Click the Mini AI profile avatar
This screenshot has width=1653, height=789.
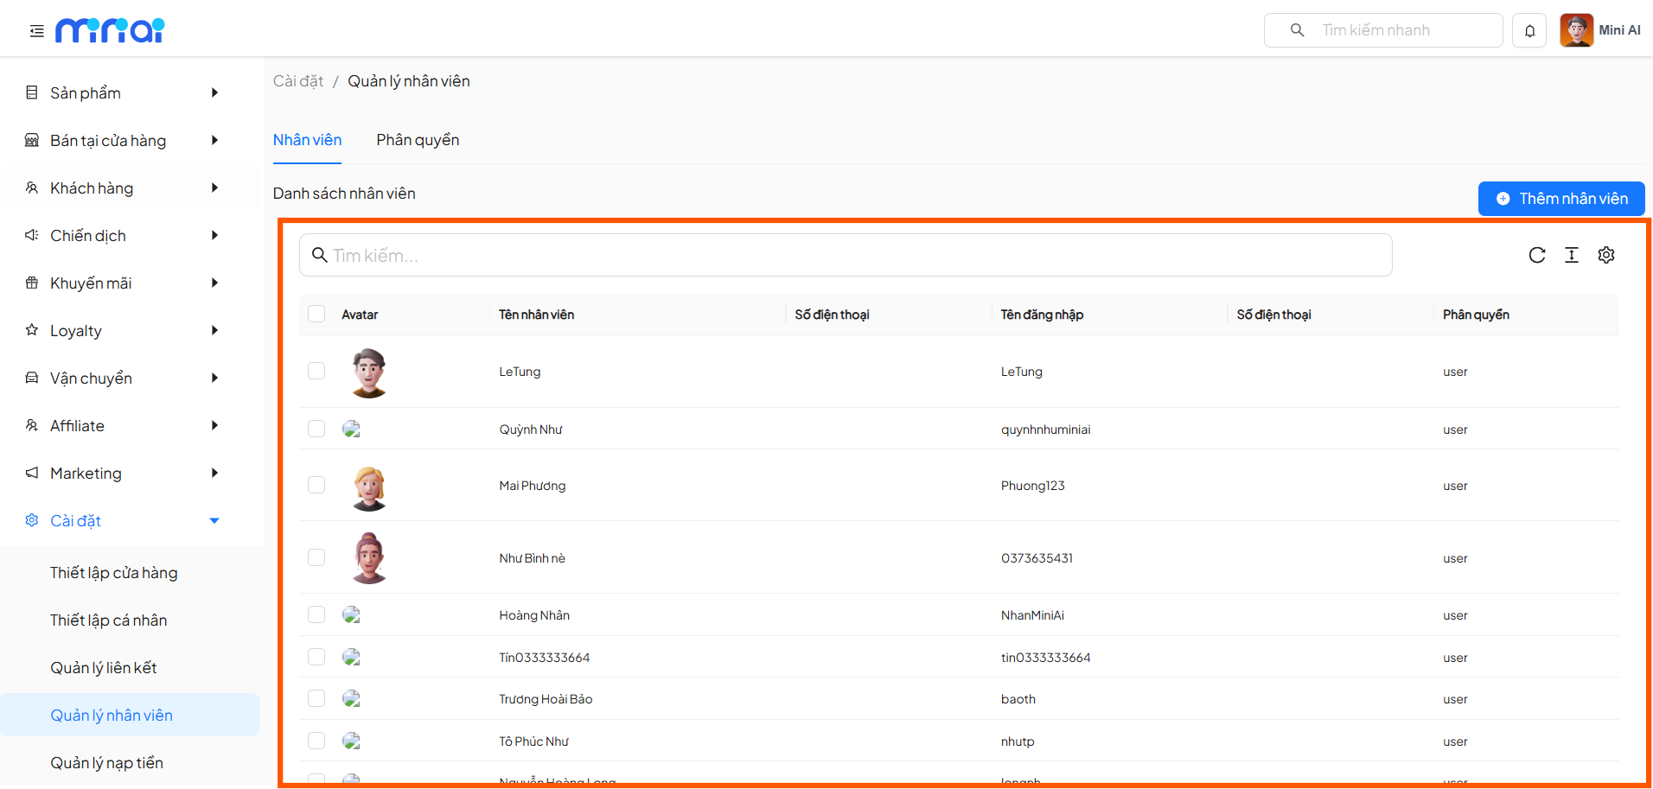[x=1576, y=29]
